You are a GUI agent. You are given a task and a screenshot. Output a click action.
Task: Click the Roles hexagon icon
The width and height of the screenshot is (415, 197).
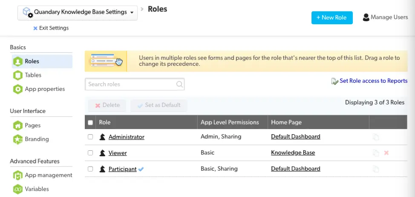coord(18,62)
